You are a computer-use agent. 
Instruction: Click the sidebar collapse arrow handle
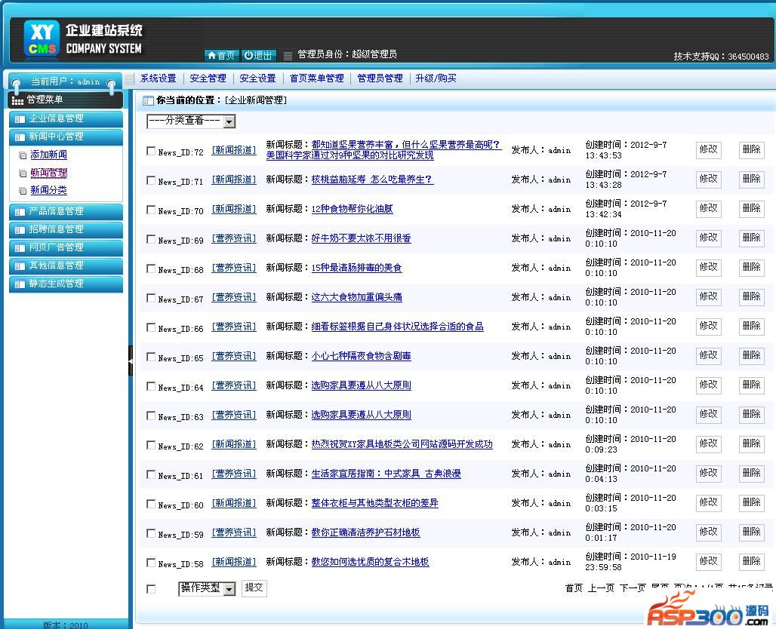coord(131,361)
